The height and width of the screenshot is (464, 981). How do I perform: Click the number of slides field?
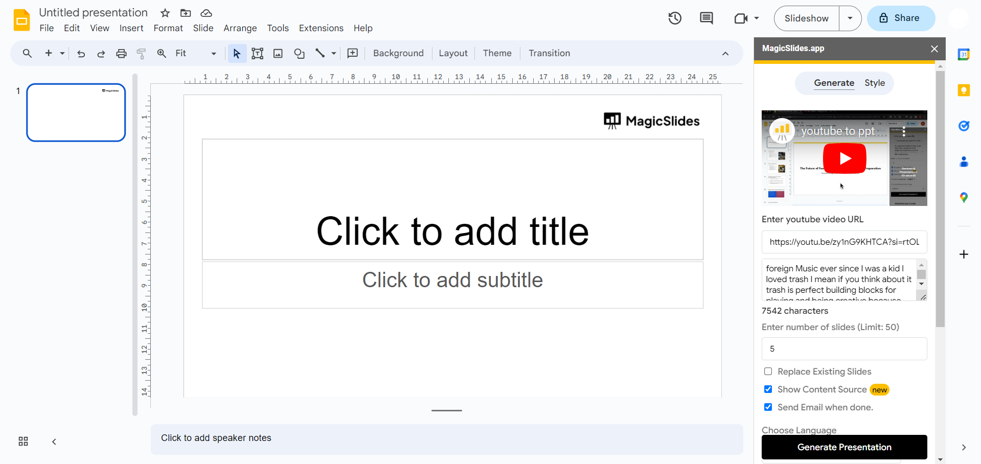(844, 349)
